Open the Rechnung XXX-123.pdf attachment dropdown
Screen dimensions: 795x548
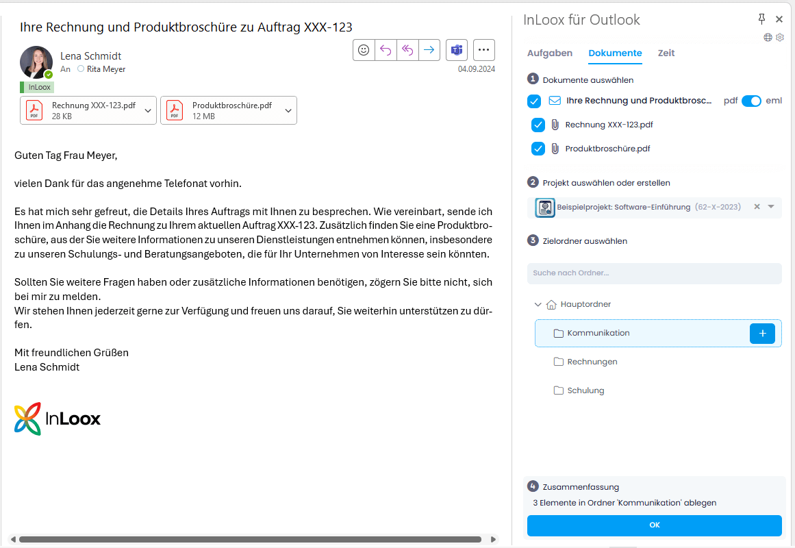tap(148, 110)
